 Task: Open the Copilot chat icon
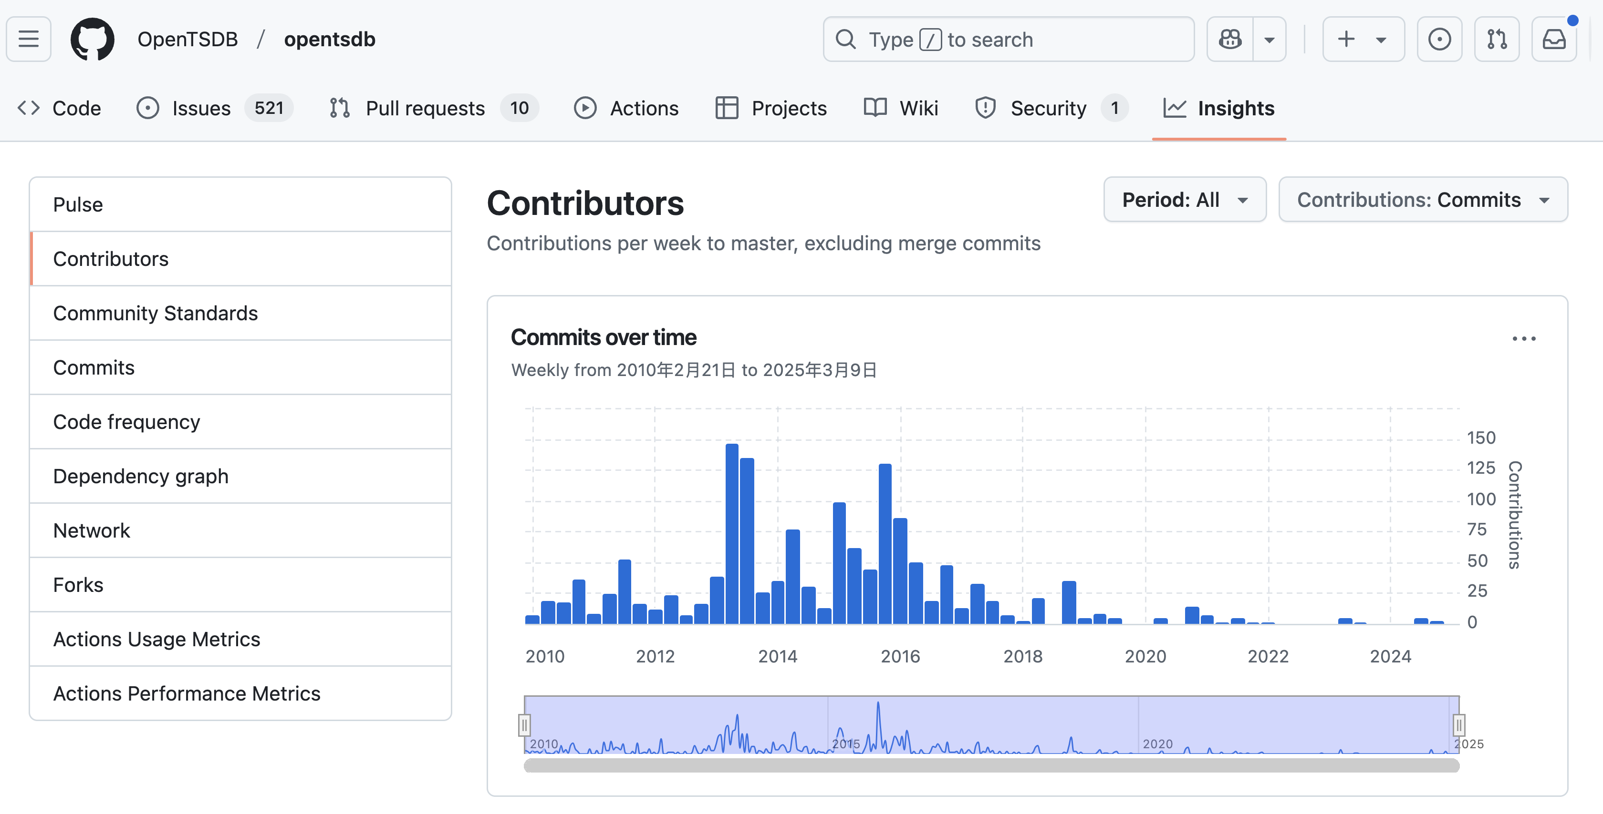pyautogui.click(x=1229, y=39)
